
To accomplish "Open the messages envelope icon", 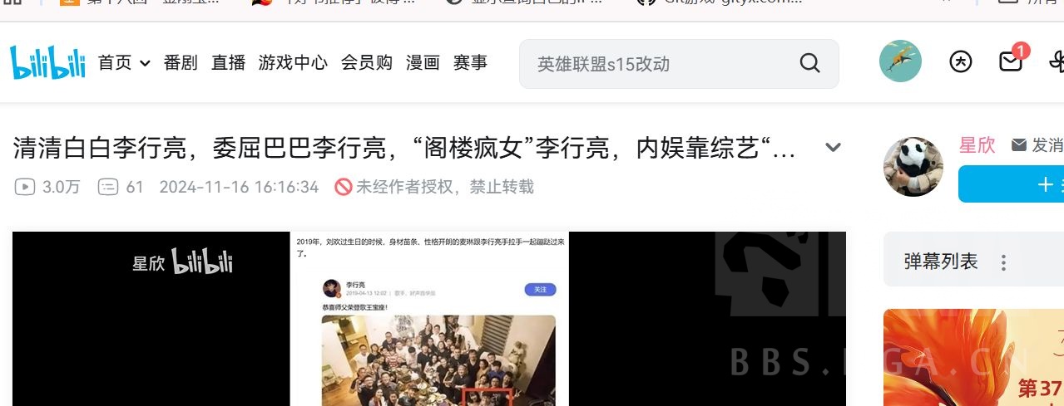I will [1011, 61].
